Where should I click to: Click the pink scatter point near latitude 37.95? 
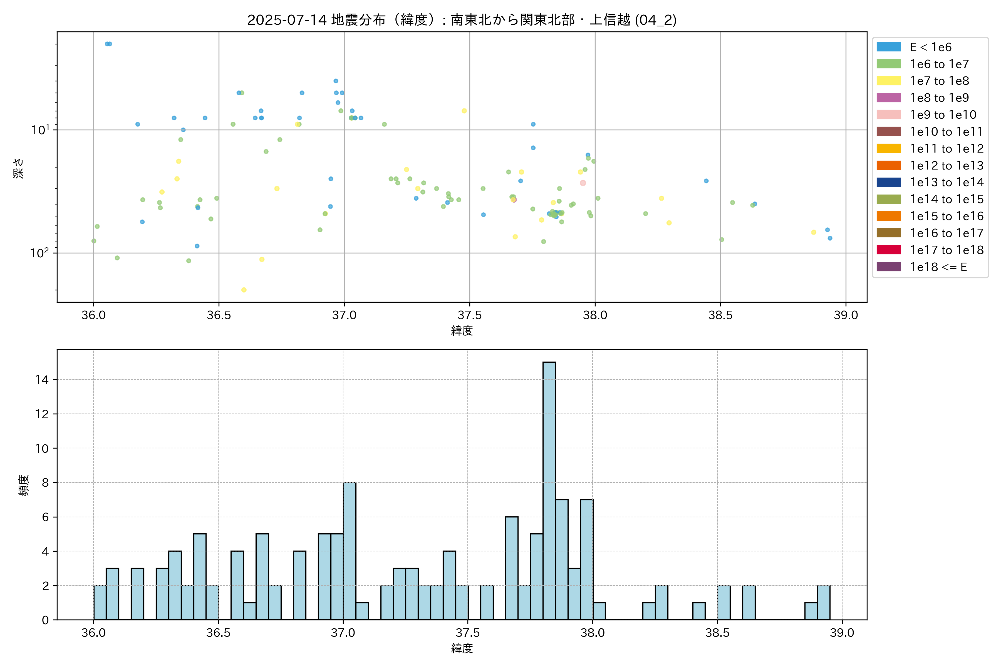click(583, 183)
